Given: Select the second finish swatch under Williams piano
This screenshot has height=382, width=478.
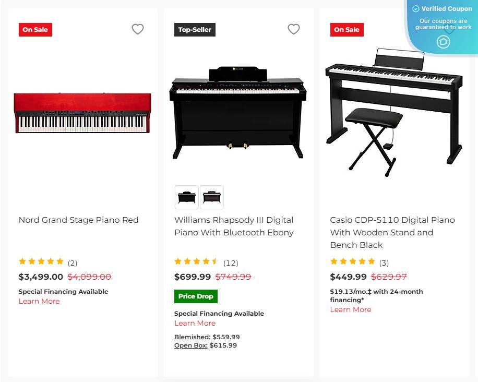Looking at the screenshot, I should click(x=212, y=197).
